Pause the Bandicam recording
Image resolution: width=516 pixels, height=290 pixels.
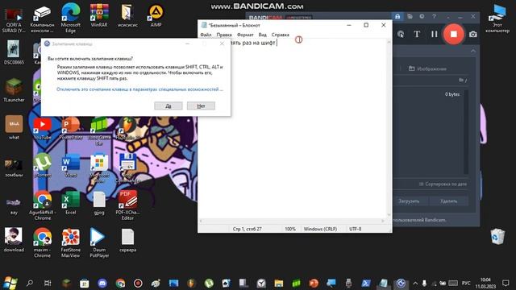tap(435, 34)
